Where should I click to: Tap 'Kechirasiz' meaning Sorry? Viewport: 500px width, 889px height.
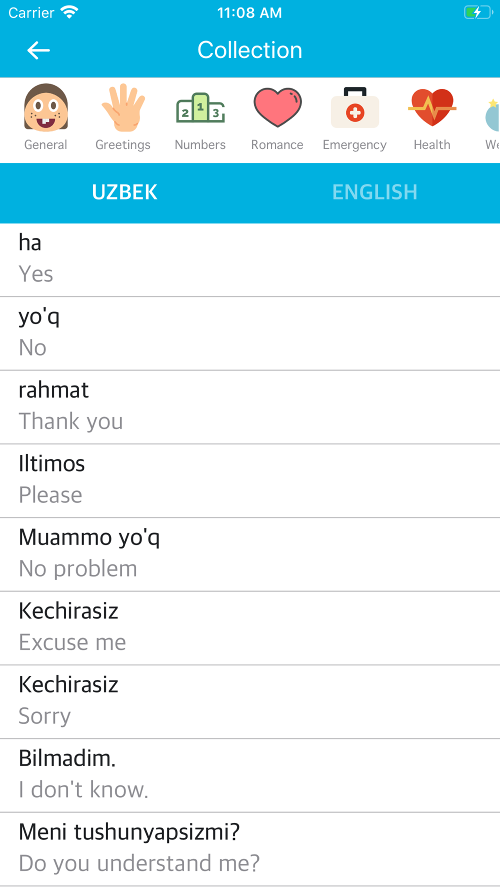pos(250,701)
